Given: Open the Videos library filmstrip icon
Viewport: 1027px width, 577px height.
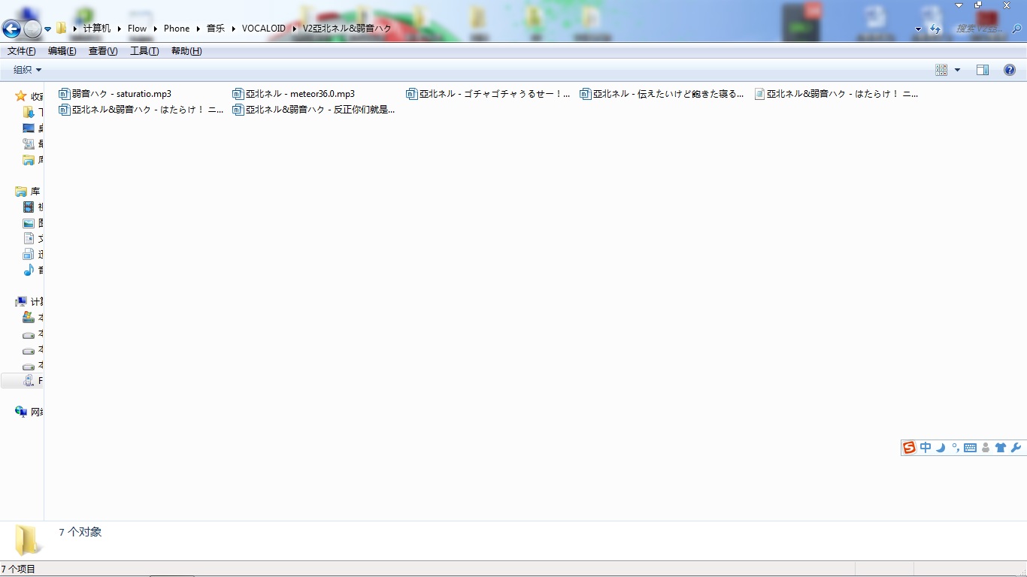Looking at the screenshot, I should (29, 207).
